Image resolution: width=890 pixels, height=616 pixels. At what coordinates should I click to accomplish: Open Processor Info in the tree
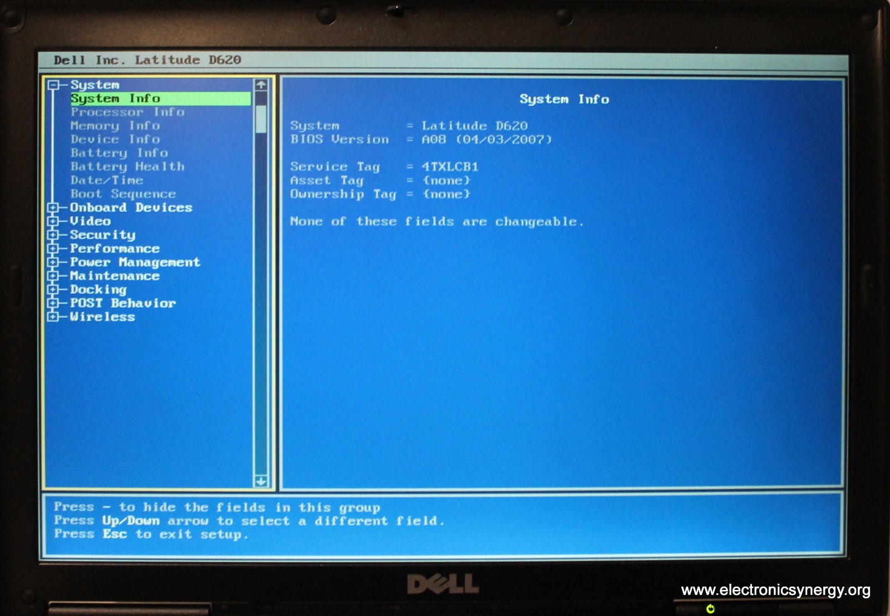click(x=127, y=112)
